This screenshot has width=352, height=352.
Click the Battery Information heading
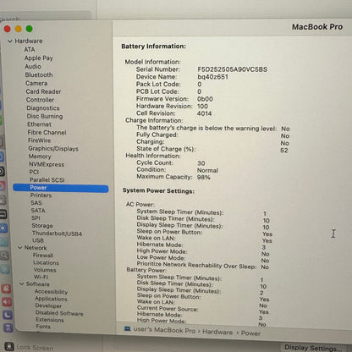154,47
